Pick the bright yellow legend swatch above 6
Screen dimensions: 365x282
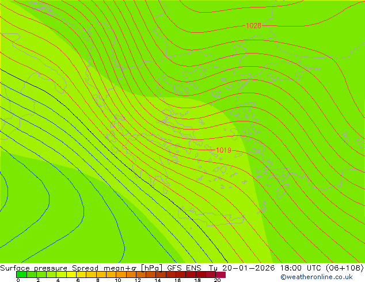pos(71,275)
